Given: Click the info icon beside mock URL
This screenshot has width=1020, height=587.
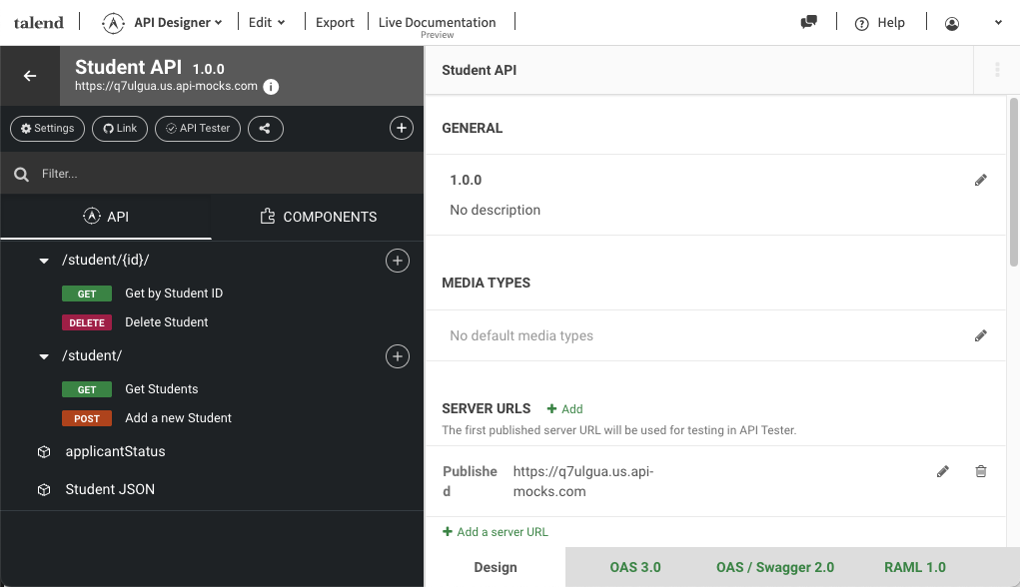Looking at the screenshot, I should 270,87.
